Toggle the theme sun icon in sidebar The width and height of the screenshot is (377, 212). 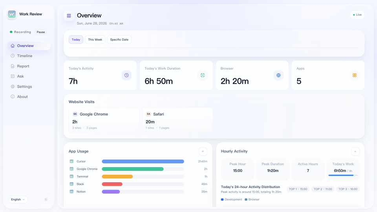tap(46, 199)
